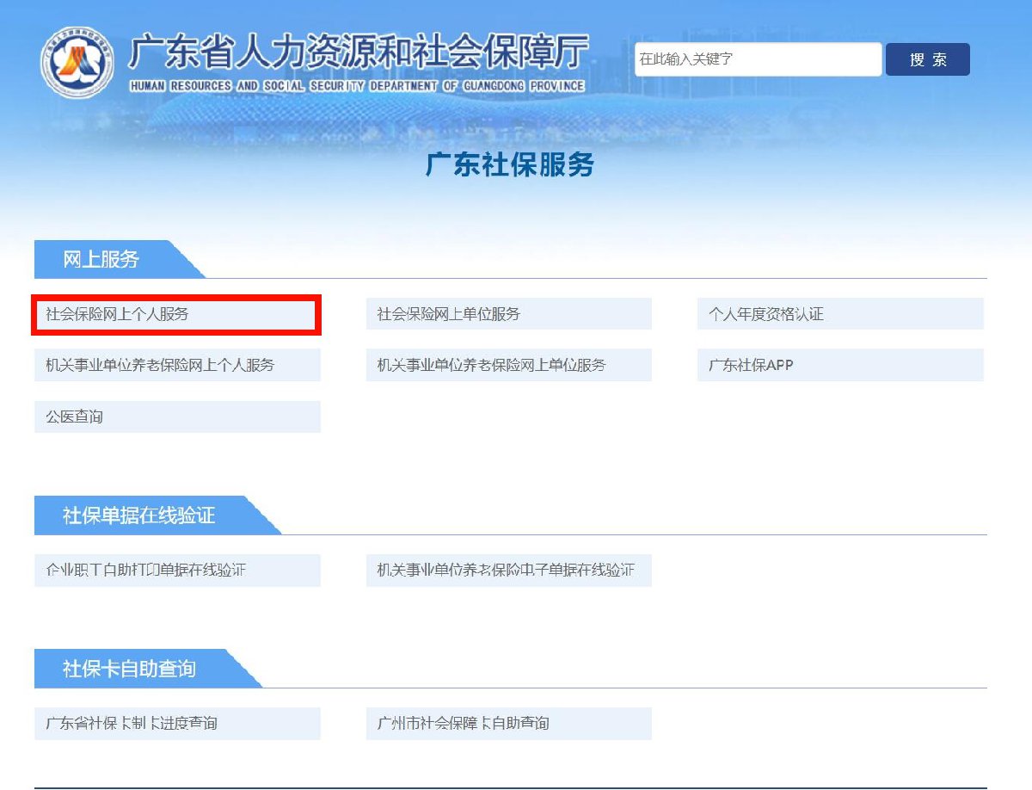The image size is (1032, 790).
Task: Open 社会保险网上单位服务
Action: click(x=508, y=314)
